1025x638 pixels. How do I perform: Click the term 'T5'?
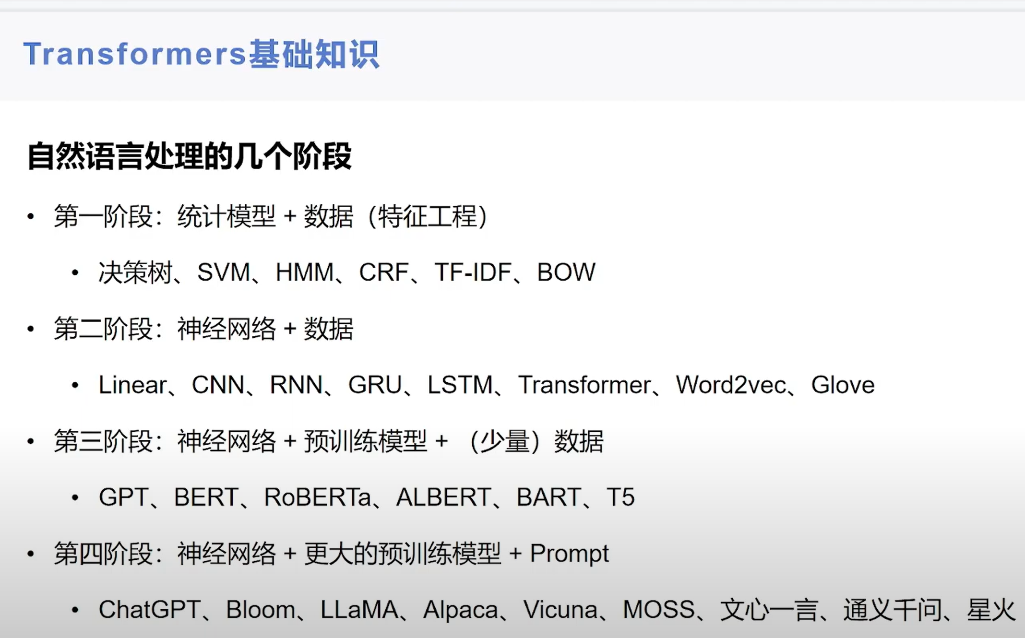click(620, 497)
